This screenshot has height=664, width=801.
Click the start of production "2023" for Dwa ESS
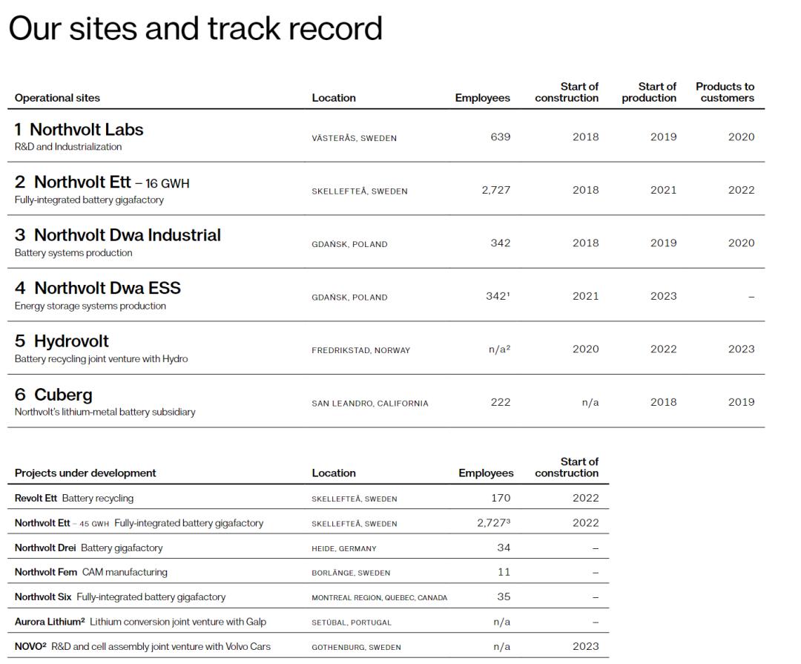(663, 297)
